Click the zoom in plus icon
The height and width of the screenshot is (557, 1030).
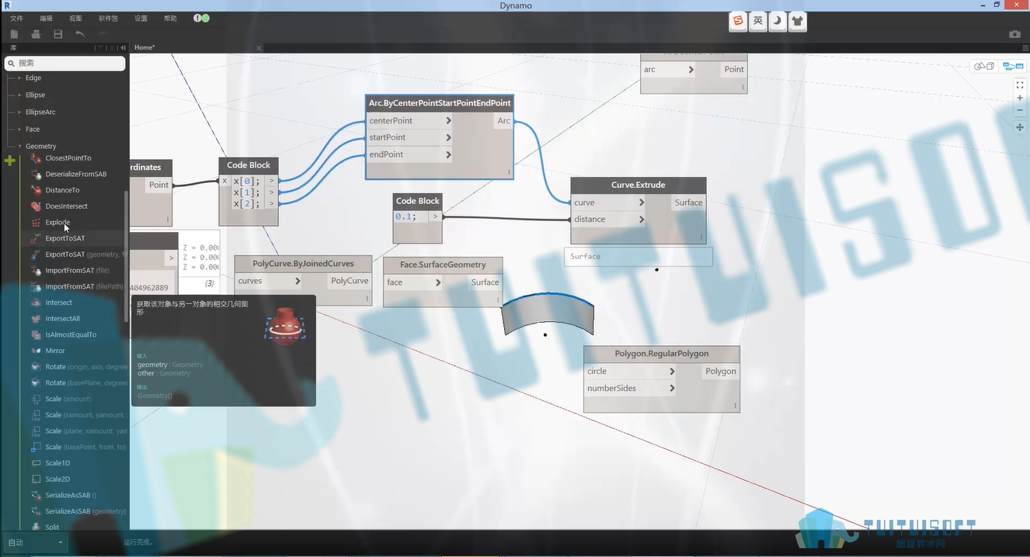[x=1020, y=99]
